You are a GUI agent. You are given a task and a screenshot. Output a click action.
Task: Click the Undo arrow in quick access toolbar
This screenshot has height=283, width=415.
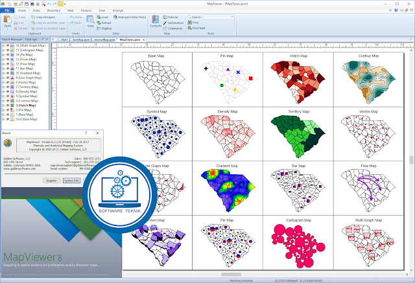(49, 4)
